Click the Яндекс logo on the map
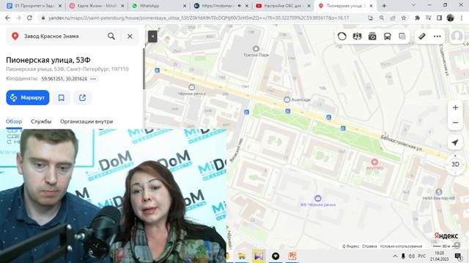Viewport: 469px width, 263px height. pos(446,236)
